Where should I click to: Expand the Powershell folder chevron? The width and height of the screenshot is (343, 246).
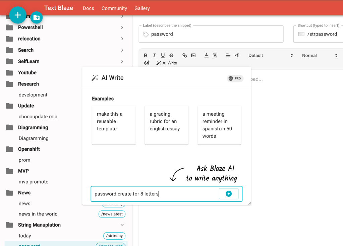[122, 27]
